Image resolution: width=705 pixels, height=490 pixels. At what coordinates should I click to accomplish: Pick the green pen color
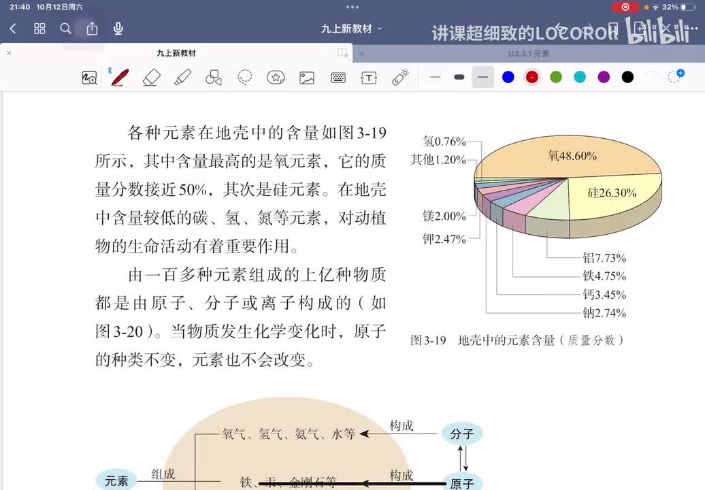(556, 78)
